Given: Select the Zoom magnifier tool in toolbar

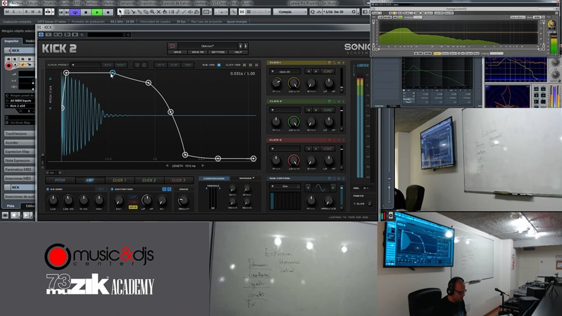Looking at the screenshot, I should tap(152, 12).
